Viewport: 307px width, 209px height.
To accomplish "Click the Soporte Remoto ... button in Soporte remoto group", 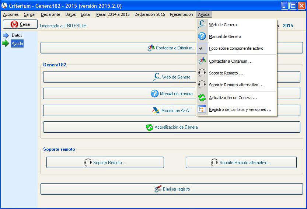I will click(105, 163).
